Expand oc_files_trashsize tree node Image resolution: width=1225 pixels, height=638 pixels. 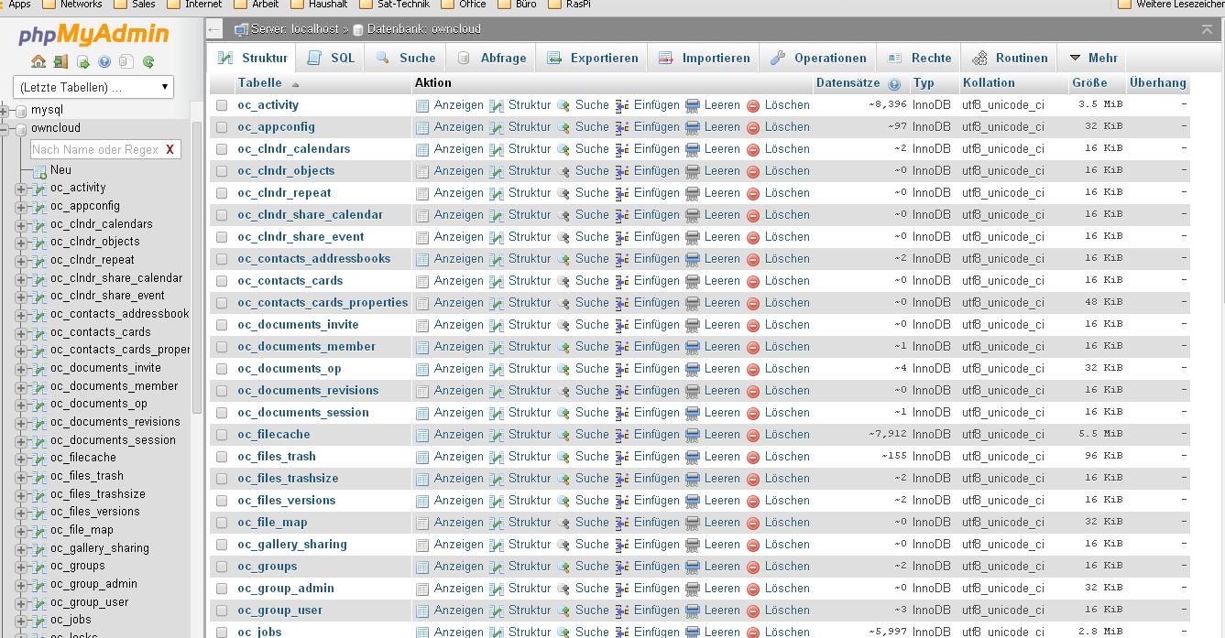click(21, 494)
